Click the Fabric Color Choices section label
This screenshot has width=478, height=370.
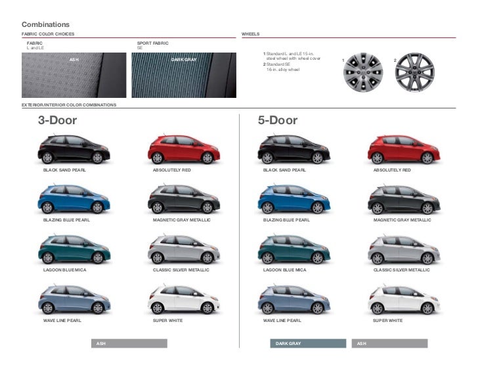(48, 34)
